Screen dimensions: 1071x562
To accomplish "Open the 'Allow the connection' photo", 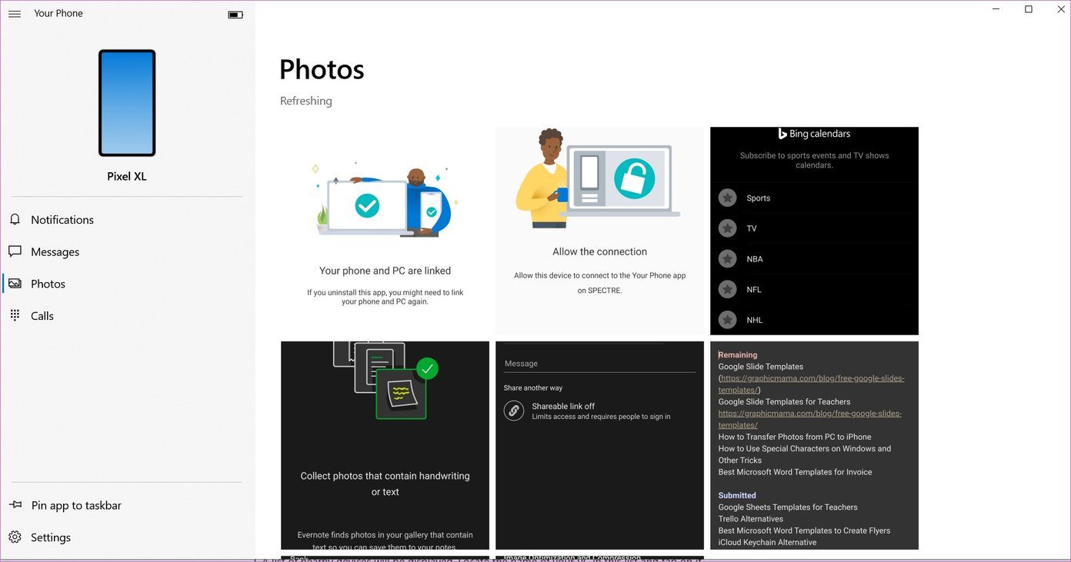I will click(x=599, y=231).
